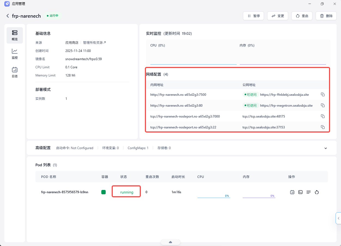
Task: Expand the bottom dock handle arrow
Action: [x=170, y=242]
